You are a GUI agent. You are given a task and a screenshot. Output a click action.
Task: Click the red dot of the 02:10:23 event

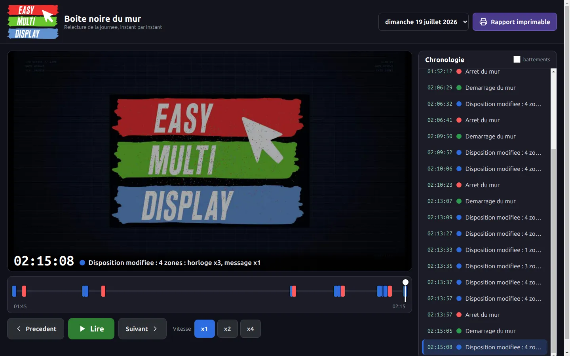click(x=459, y=185)
